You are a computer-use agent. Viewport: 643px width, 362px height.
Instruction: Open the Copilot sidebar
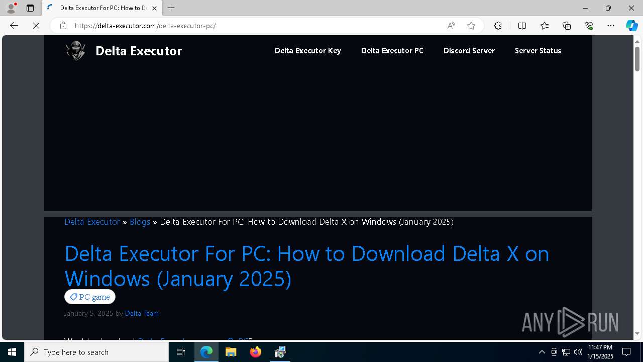[x=631, y=26]
